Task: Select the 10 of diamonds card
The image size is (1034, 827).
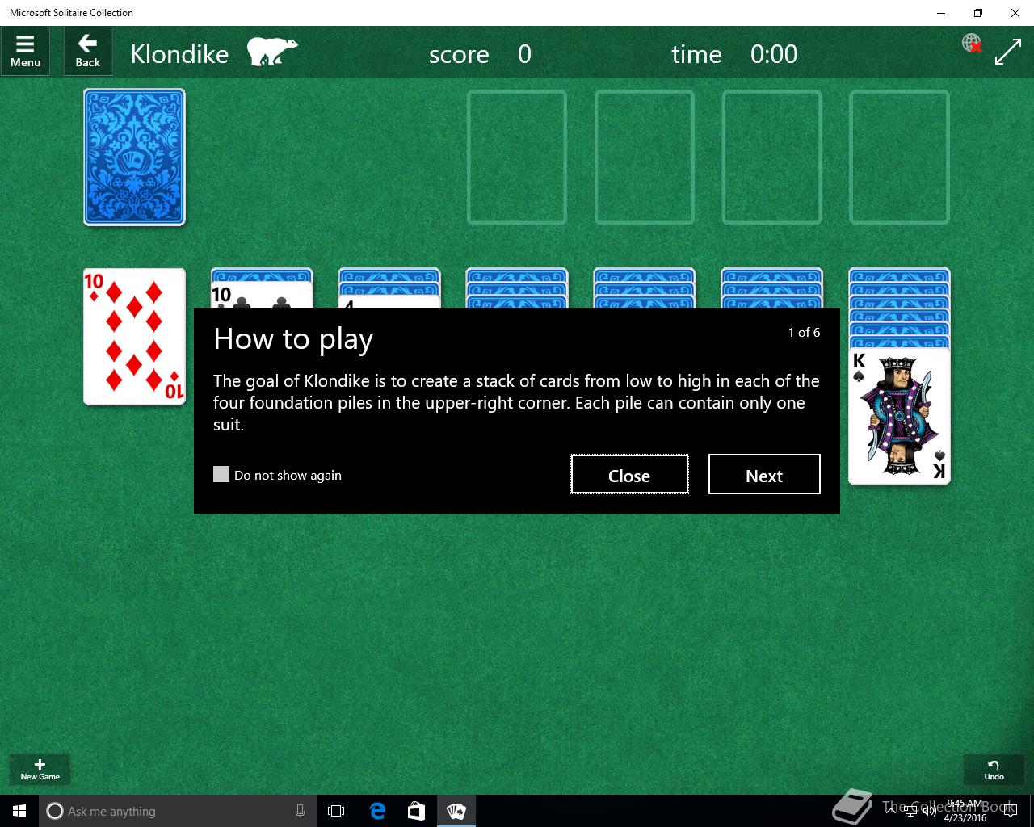Action: pos(134,337)
